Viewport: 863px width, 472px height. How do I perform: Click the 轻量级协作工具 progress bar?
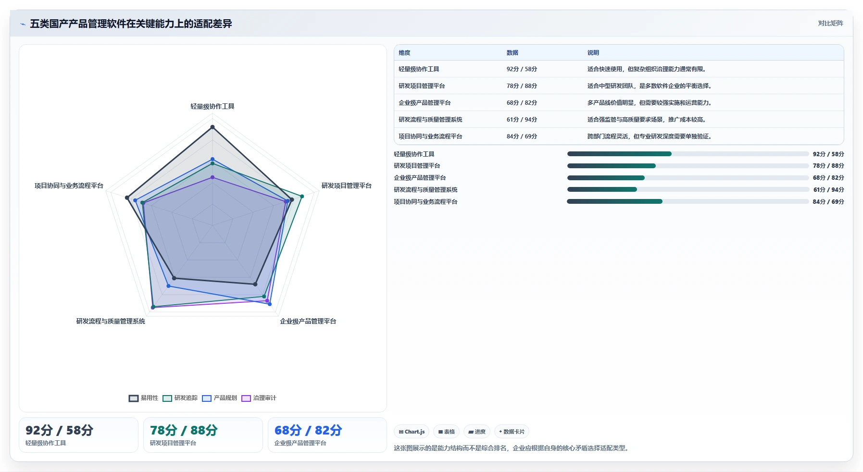(x=688, y=154)
